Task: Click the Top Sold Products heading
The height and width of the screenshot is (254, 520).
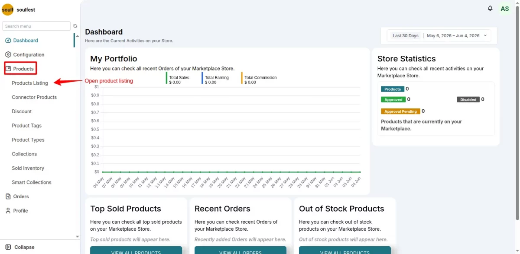Action: (x=126, y=209)
